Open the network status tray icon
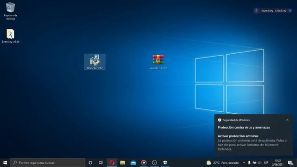 click(254, 163)
